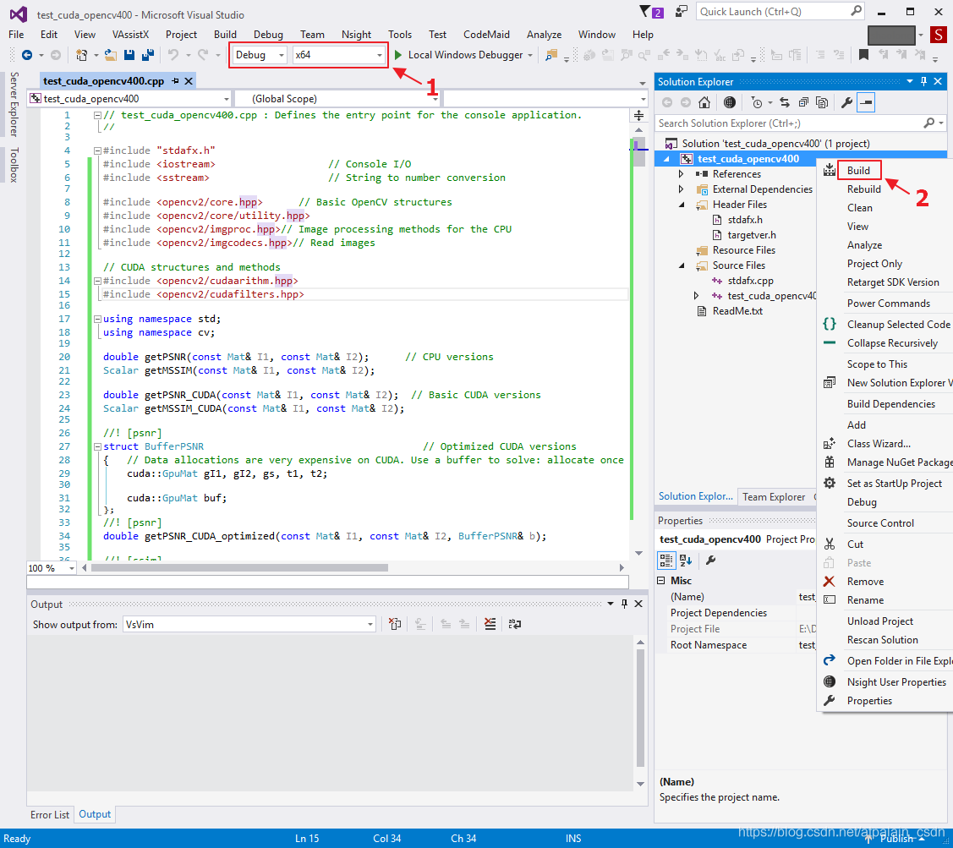Toggle auto-hide pin on Solution Explorer panel
This screenshot has height=848, width=953.
tap(923, 81)
